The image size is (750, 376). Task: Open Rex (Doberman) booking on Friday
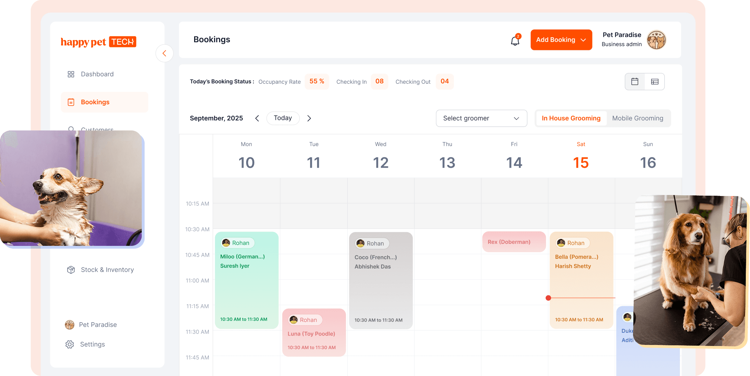coord(514,242)
